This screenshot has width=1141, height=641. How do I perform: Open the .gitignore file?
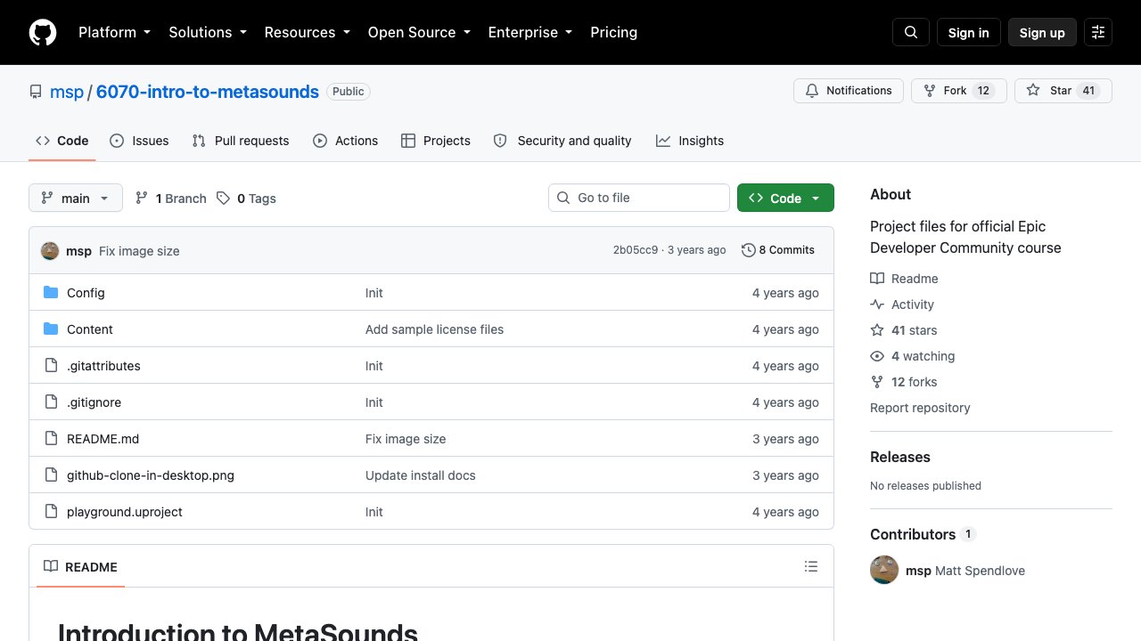pos(94,402)
